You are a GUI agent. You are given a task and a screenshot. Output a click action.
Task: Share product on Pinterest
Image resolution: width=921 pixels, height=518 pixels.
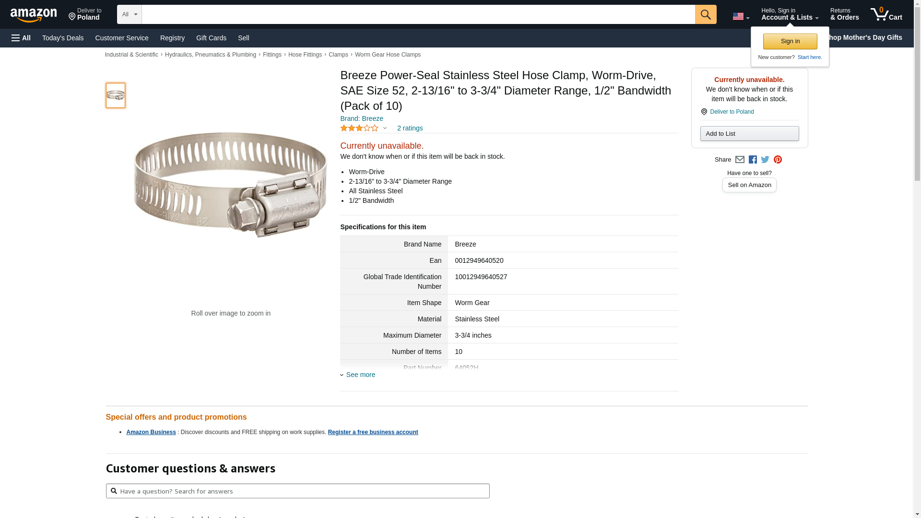click(x=778, y=160)
